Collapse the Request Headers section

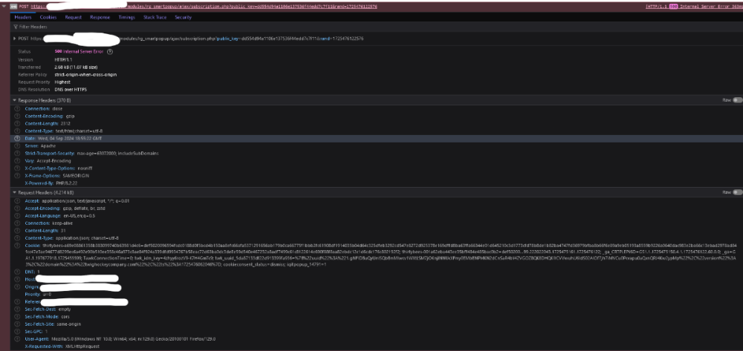tap(15, 191)
